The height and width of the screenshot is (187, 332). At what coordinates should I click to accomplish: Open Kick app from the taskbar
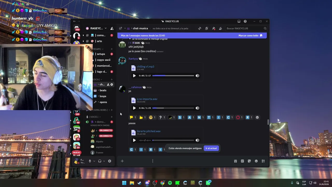click(x=177, y=183)
